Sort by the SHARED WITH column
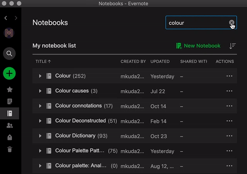This screenshot has height=174, width=247. [194, 62]
